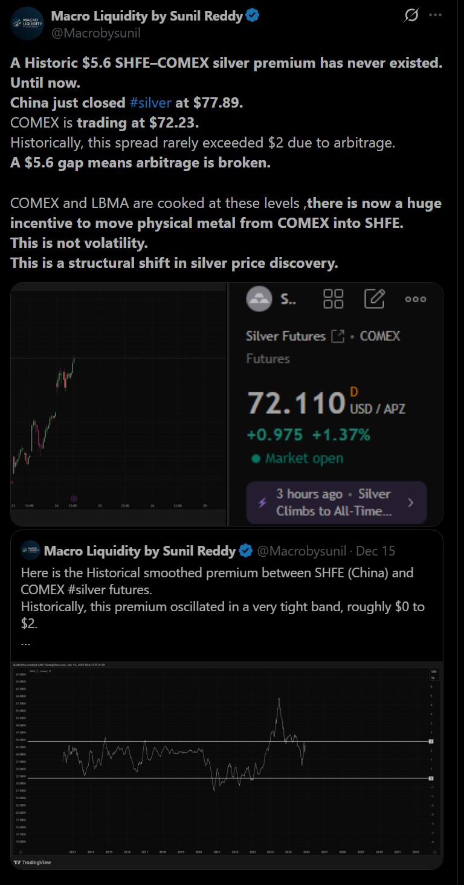This screenshot has width=464, height=885.
Task: Click the edit note pencil icon
Action: 375,299
